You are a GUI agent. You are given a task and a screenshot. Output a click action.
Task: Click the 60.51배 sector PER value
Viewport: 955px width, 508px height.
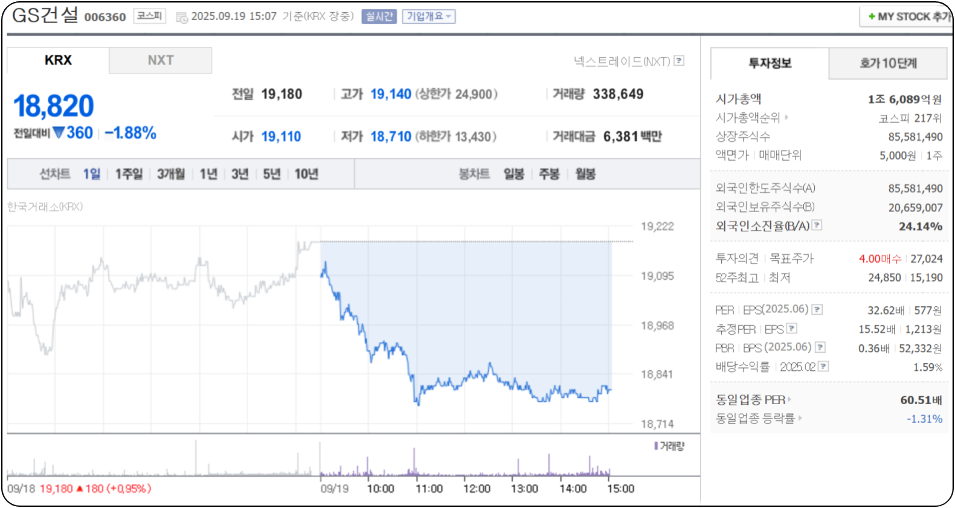[921, 400]
